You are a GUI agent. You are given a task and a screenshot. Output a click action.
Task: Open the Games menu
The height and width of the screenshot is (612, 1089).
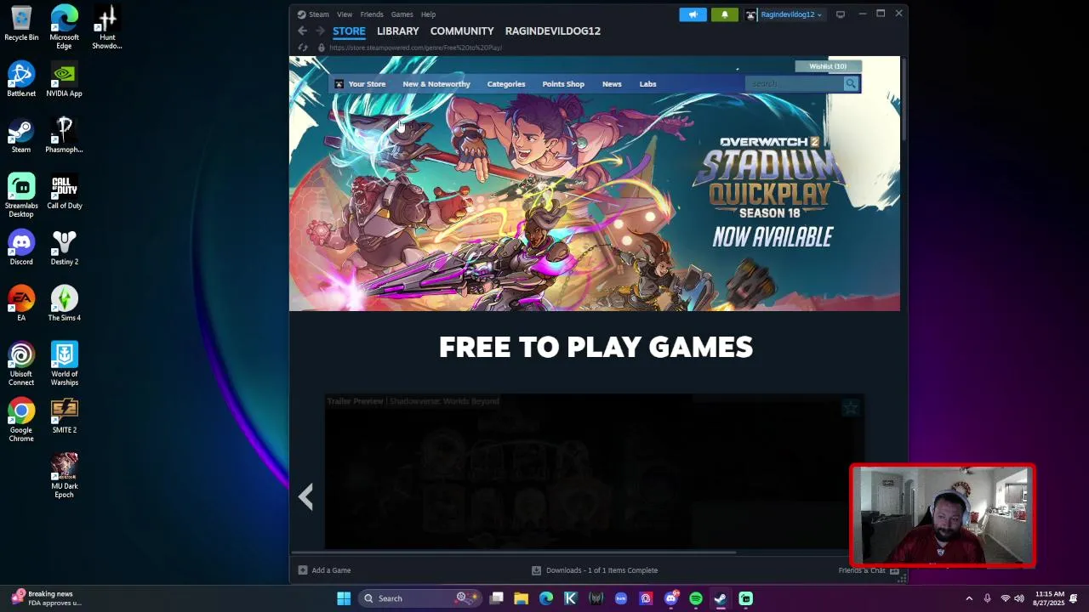click(x=402, y=14)
